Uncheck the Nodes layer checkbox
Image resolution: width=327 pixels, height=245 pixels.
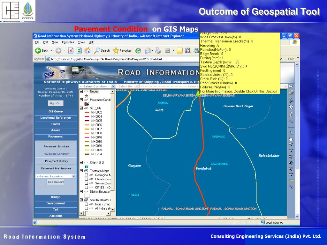(81, 92)
